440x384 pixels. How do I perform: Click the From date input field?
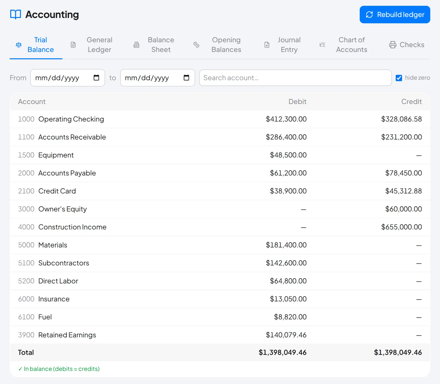tap(68, 78)
